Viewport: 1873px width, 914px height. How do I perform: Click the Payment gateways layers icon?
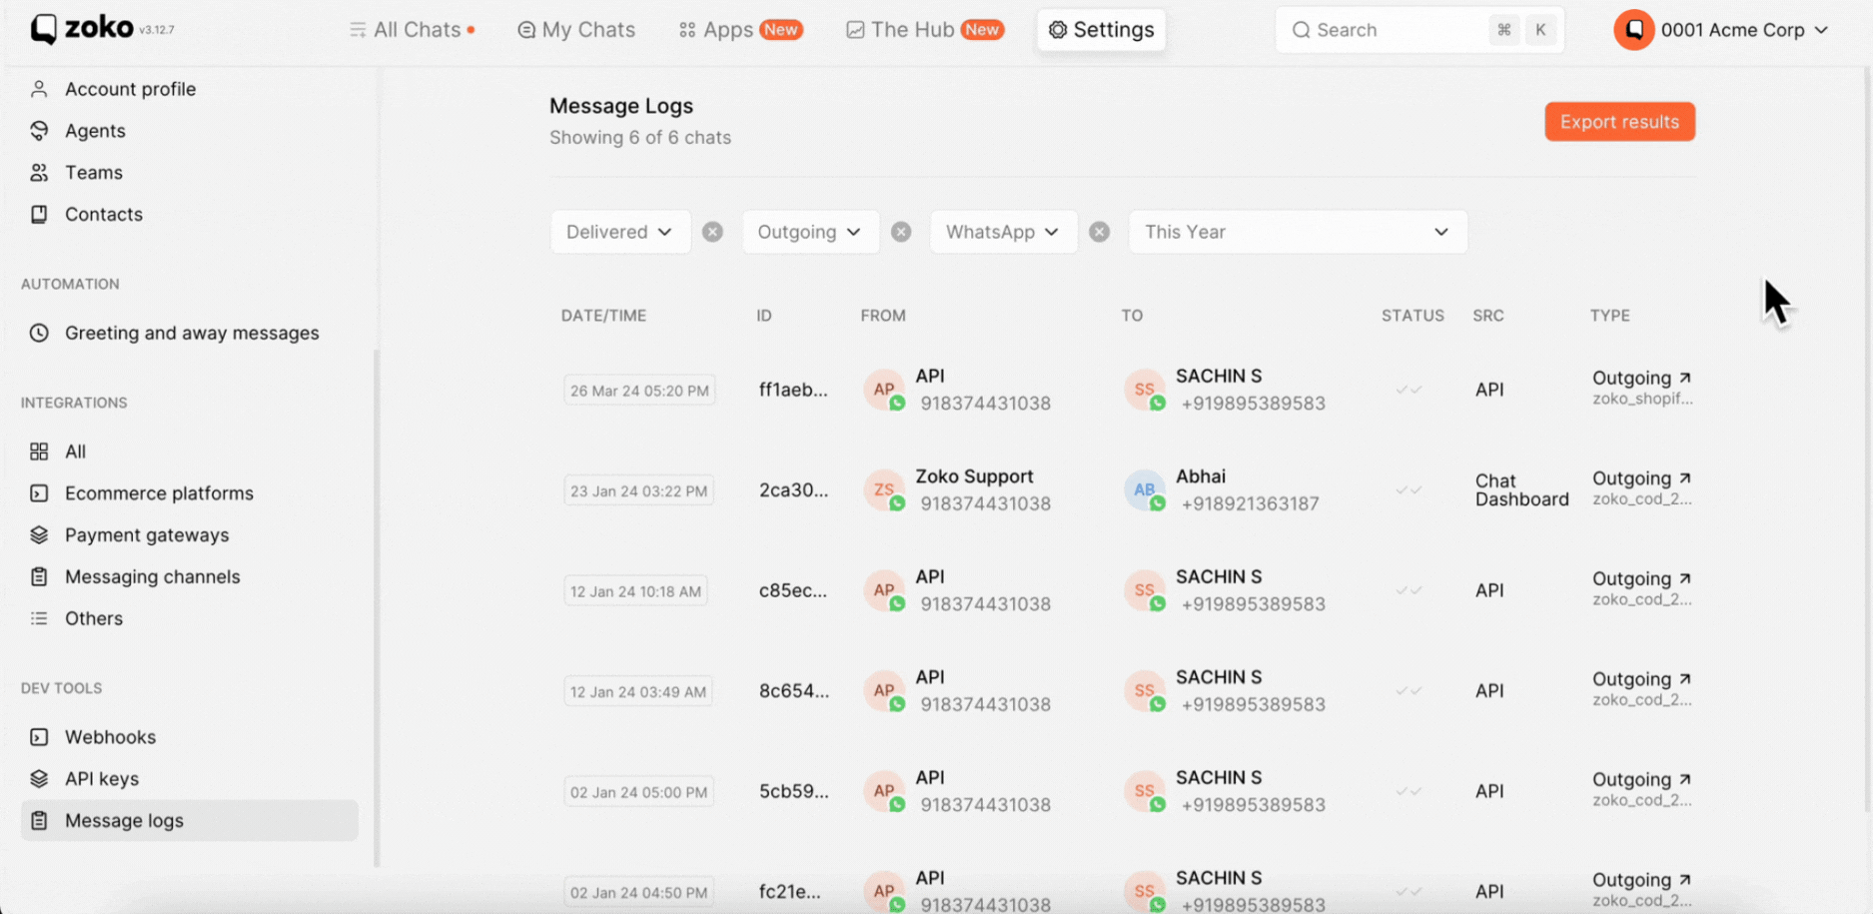coord(39,535)
